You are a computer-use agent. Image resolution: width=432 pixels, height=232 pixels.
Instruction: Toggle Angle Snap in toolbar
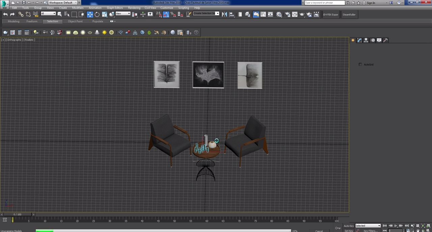click(x=166, y=14)
